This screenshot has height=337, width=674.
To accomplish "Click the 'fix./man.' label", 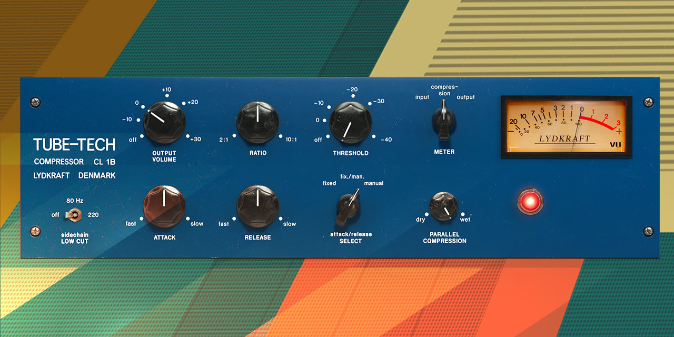I will click(352, 176).
